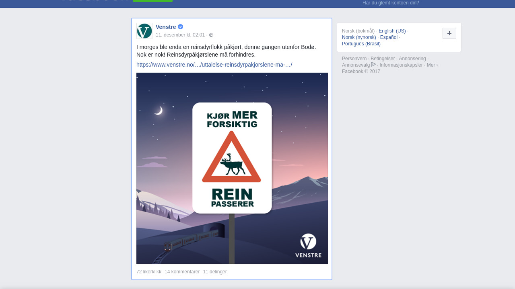Screen dimensions: 515x289
Task: Select Español language
Action: click(x=389, y=37)
